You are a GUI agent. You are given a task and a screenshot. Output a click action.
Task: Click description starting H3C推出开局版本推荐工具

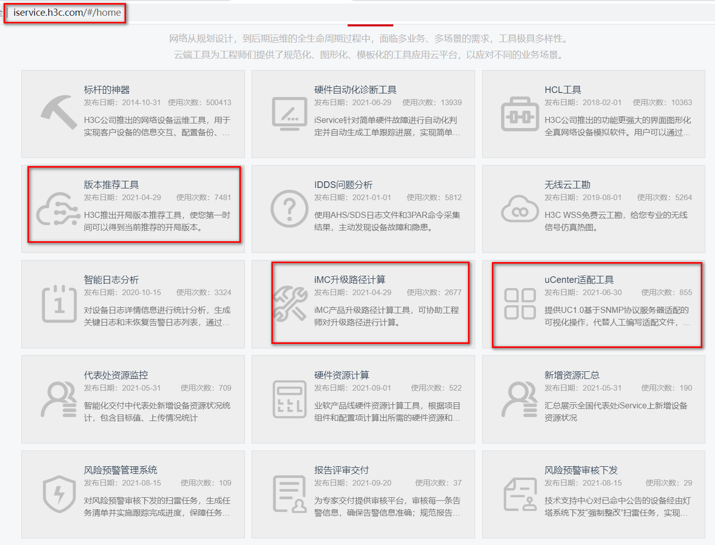157,221
